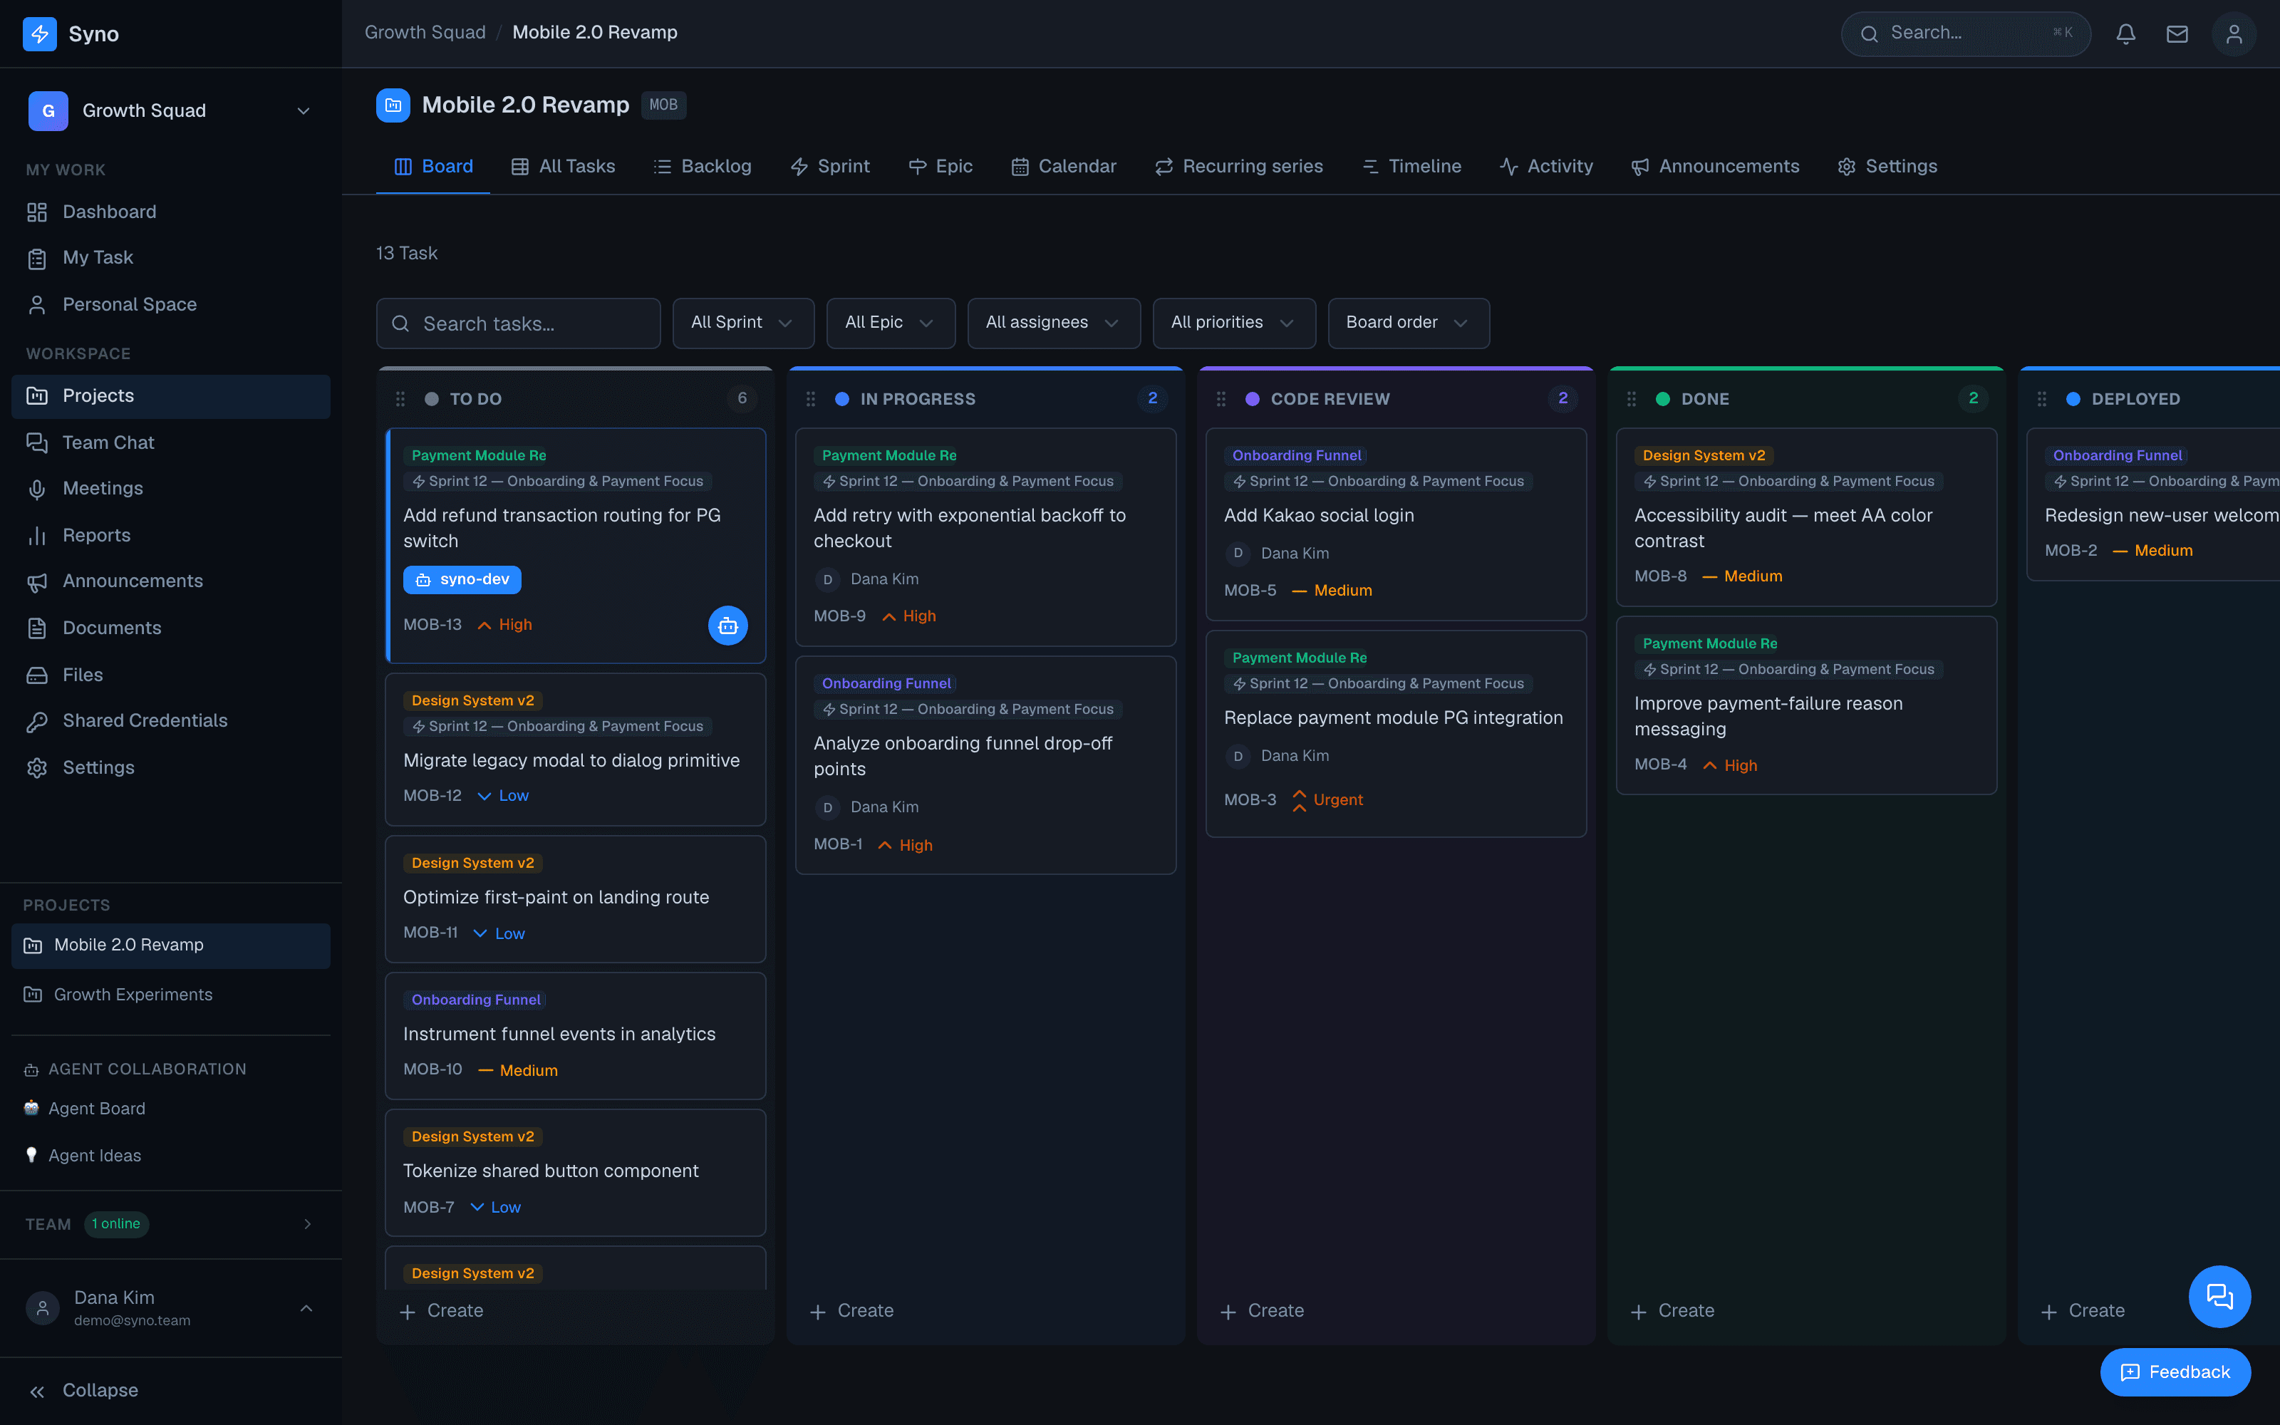Open Agent Board in sidebar
2280x1425 pixels.
coord(170,1109)
